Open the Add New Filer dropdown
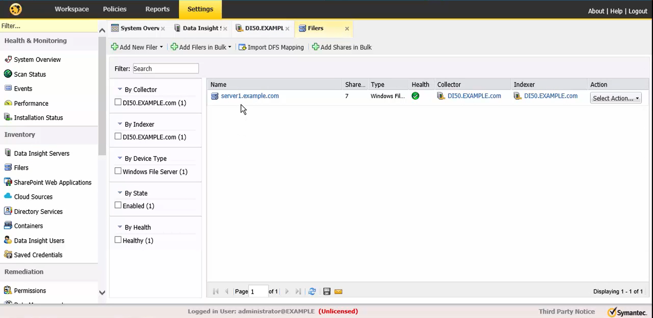Image resolution: width=653 pixels, height=318 pixels. [x=137, y=47]
